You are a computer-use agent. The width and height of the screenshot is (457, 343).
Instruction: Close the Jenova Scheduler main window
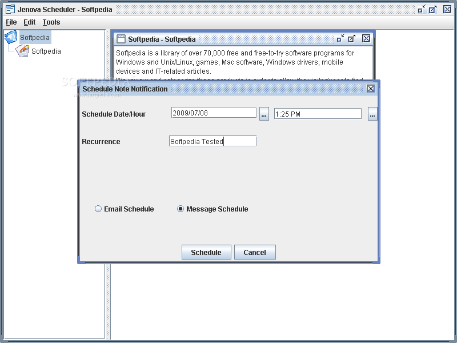point(447,9)
